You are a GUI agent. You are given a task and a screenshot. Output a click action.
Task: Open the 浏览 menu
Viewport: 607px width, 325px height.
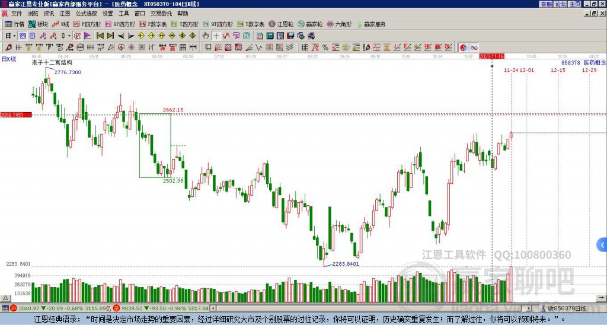pos(33,14)
